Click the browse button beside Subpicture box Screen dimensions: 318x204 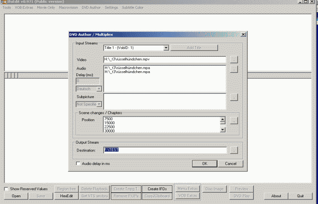click(x=234, y=97)
